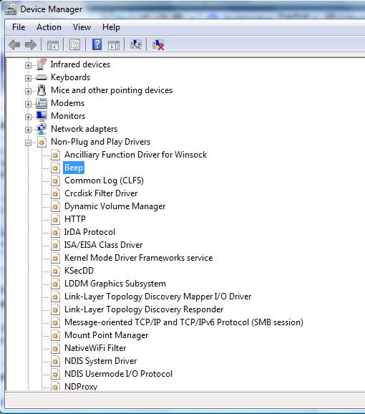Screen dimensions: 365x414
Task: Select Ancilliary Function Driver for Winsock
Action: tap(135, 155)
